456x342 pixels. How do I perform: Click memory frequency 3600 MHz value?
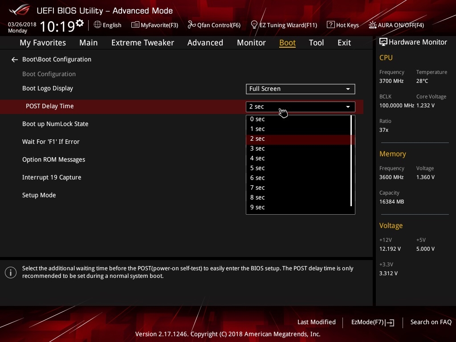391,177
